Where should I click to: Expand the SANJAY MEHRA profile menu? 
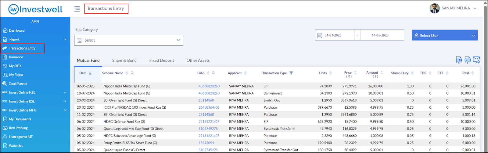(475, 8)
